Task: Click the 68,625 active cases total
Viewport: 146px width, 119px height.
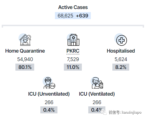Action: point(65,16)
